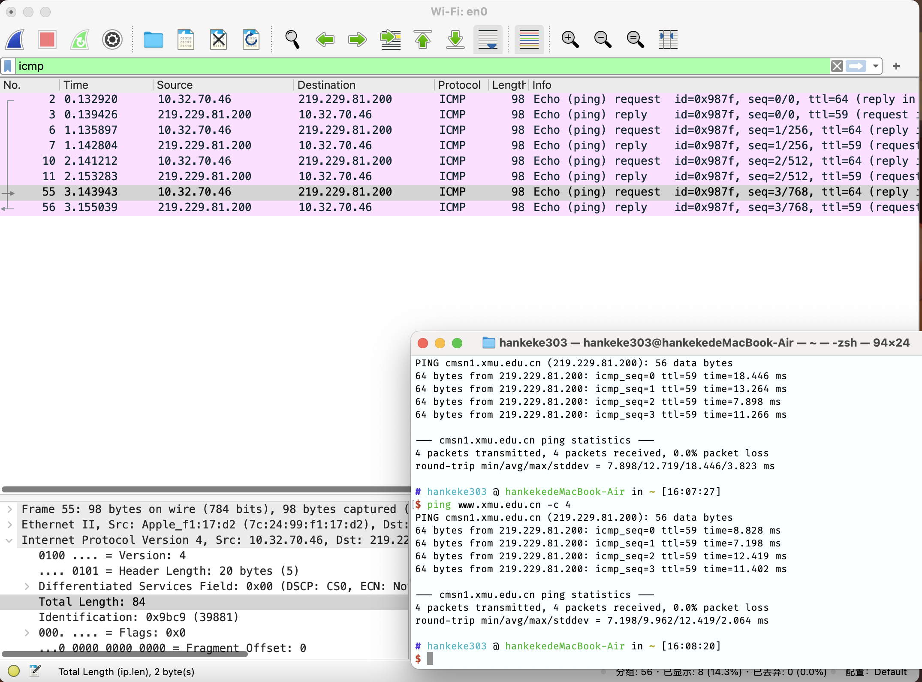
Task: Edit capture file comments in status bar
Action: coord(35,670)
